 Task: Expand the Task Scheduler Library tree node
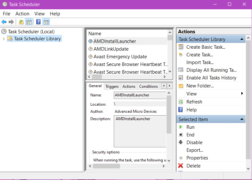pyautogui.click(x=4, y=39)
